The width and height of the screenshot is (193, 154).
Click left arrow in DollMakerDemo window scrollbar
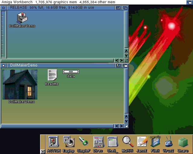click(x=117, y=126)
